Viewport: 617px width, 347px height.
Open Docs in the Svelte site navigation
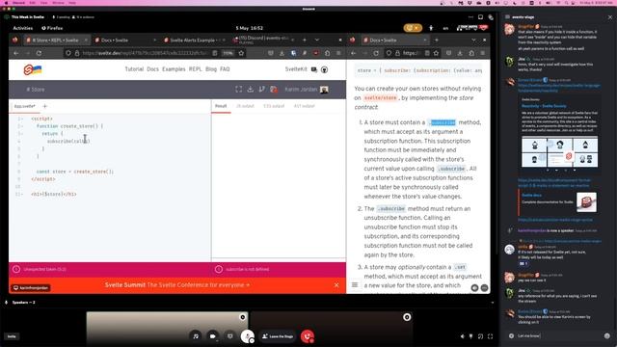point(152,69)
